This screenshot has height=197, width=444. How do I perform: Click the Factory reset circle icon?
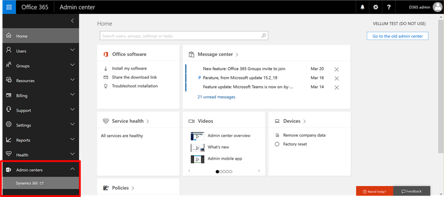click(277, 144)
